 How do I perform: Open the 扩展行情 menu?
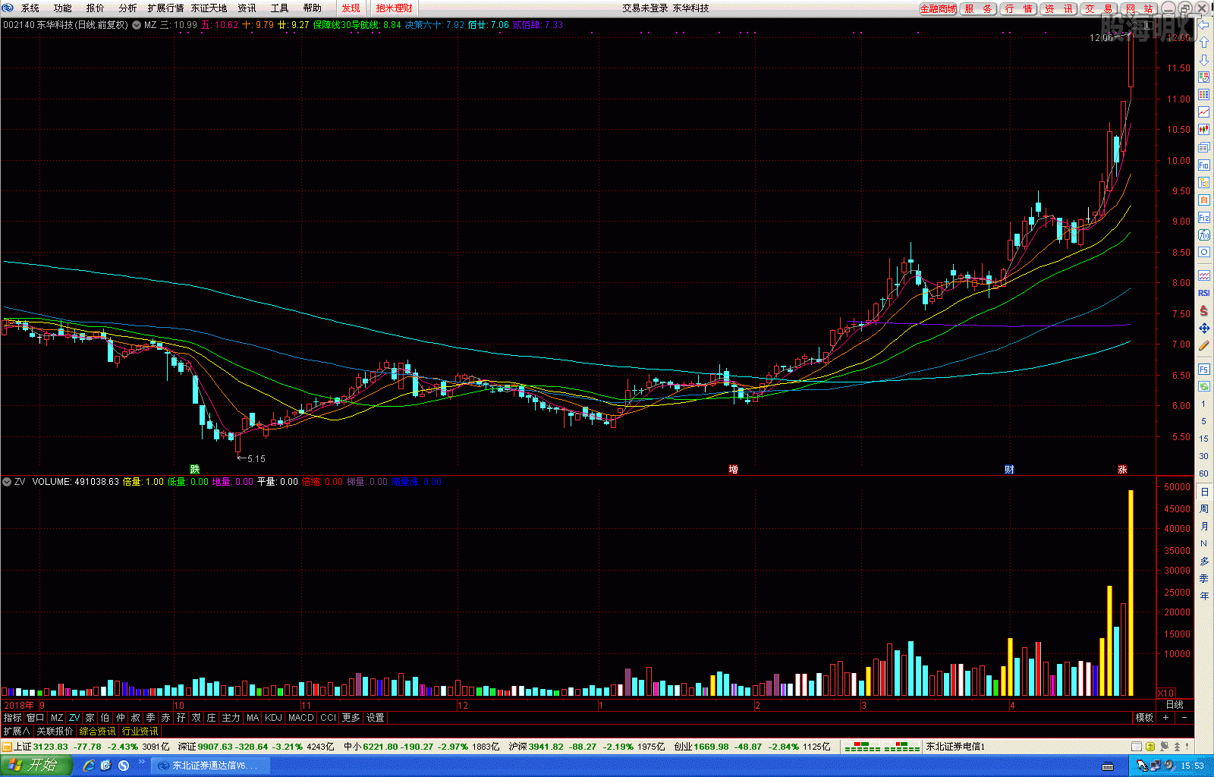(x=165, y=8)
